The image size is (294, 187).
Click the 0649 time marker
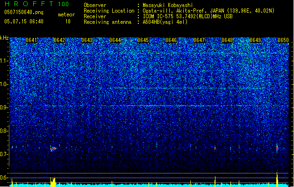click(255, 40)
